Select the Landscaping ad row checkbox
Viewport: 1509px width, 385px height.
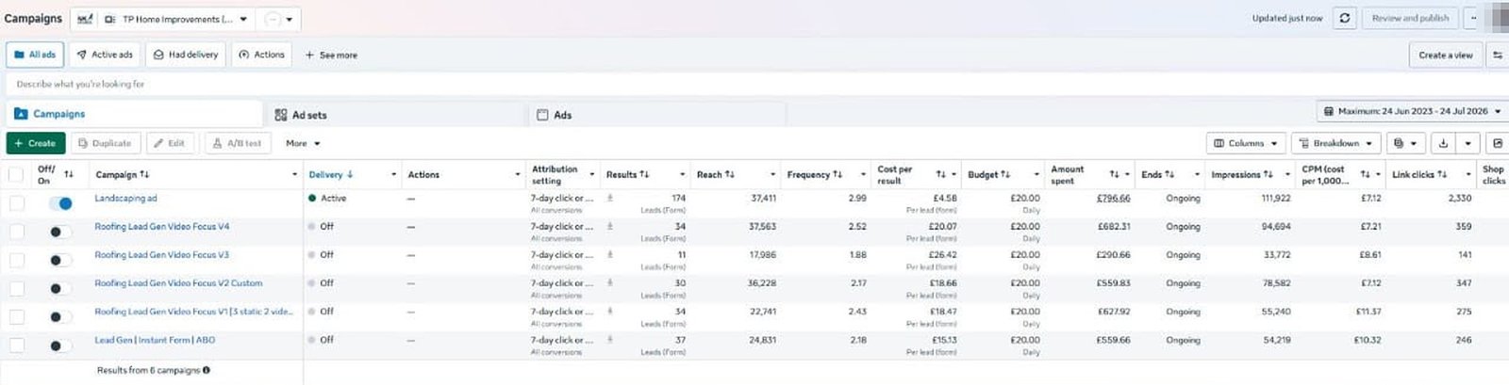tap(16, 203)
